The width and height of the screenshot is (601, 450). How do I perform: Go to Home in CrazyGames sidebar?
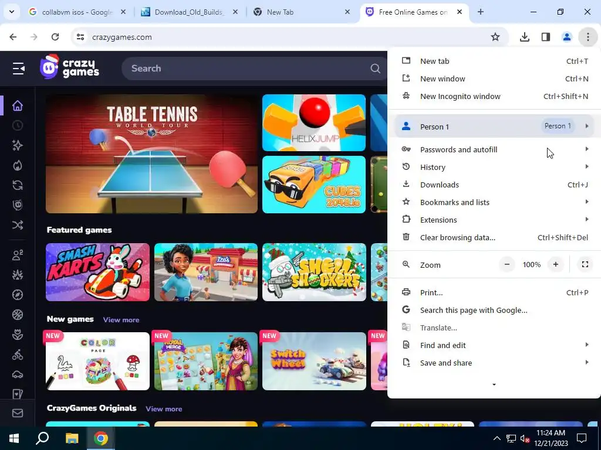pos(18,105)
